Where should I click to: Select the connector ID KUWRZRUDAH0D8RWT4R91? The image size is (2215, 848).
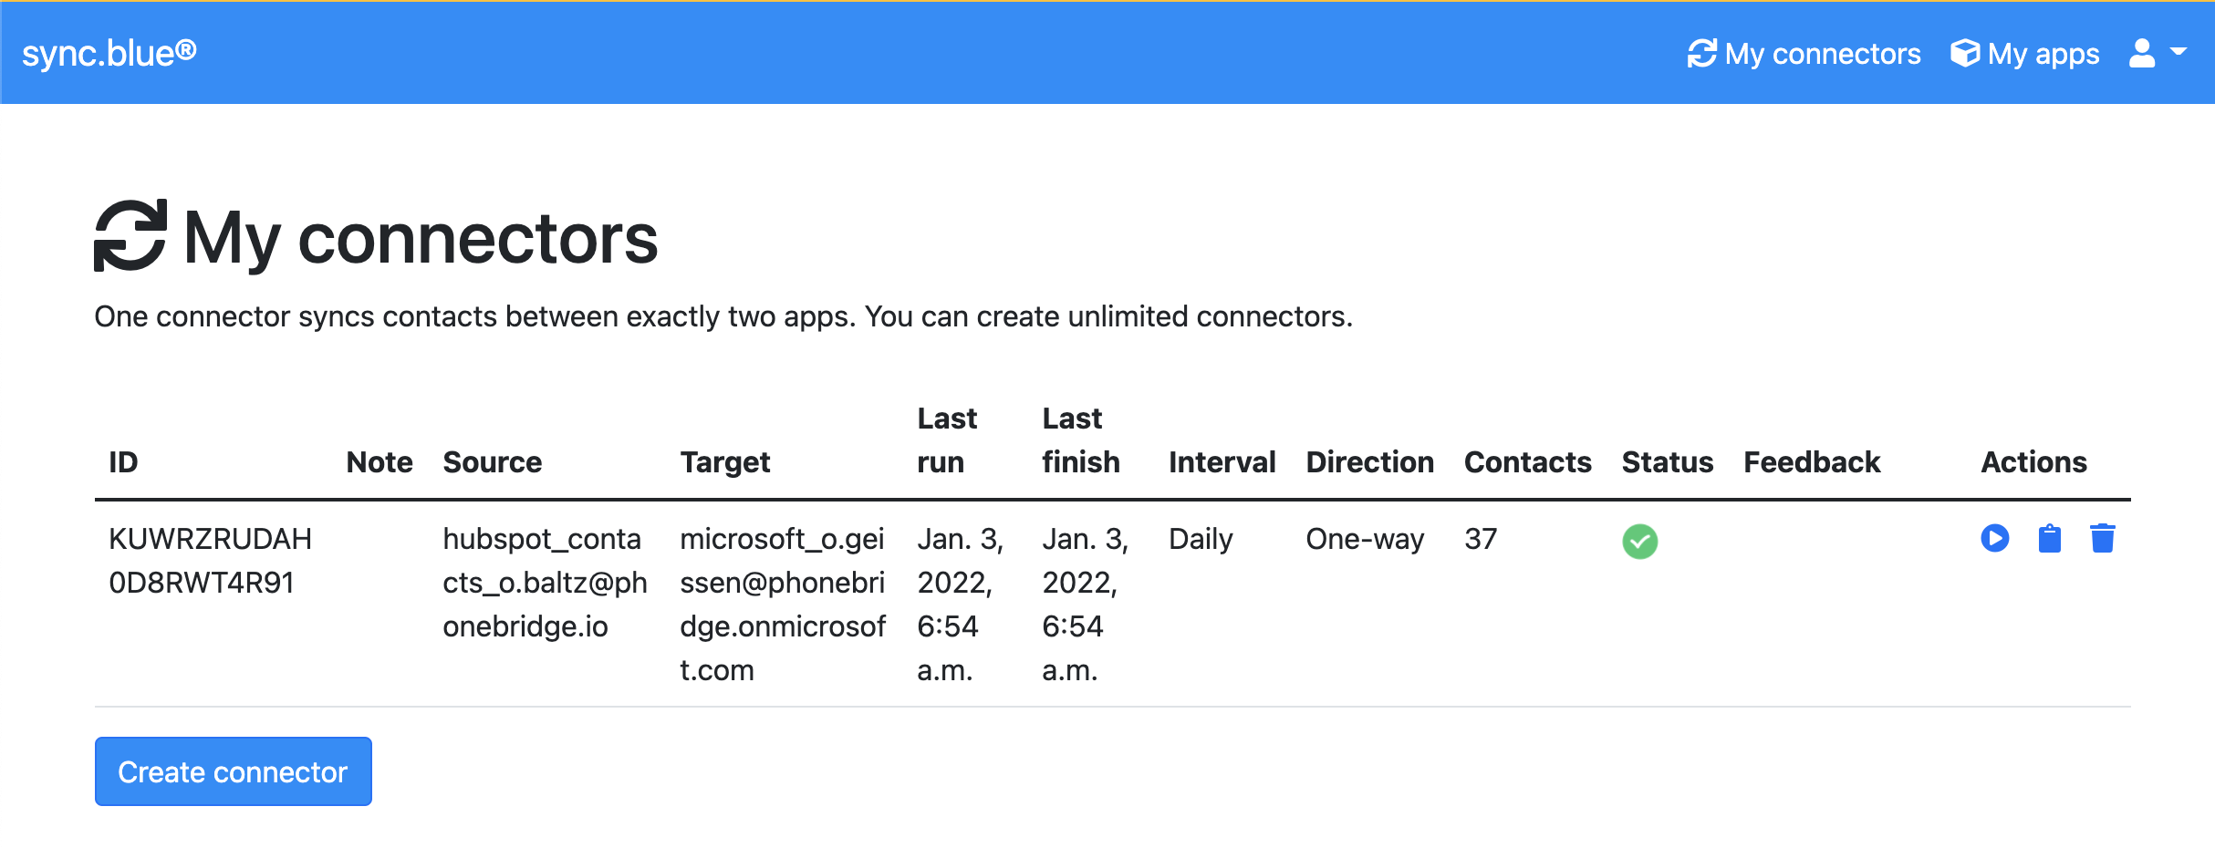(x=210, y=561)
